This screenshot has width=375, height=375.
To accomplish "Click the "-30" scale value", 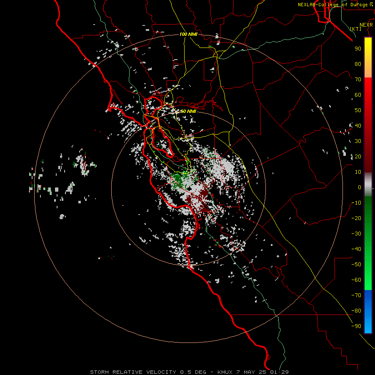I will 356,234.
